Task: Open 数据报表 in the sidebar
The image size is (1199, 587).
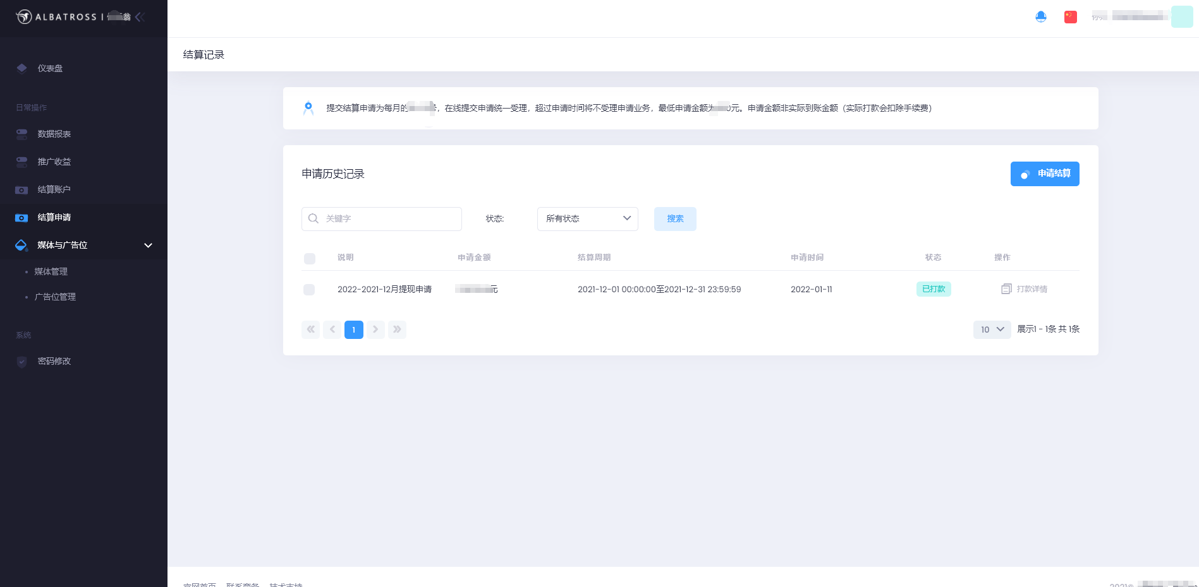Action: click(54, 134)
